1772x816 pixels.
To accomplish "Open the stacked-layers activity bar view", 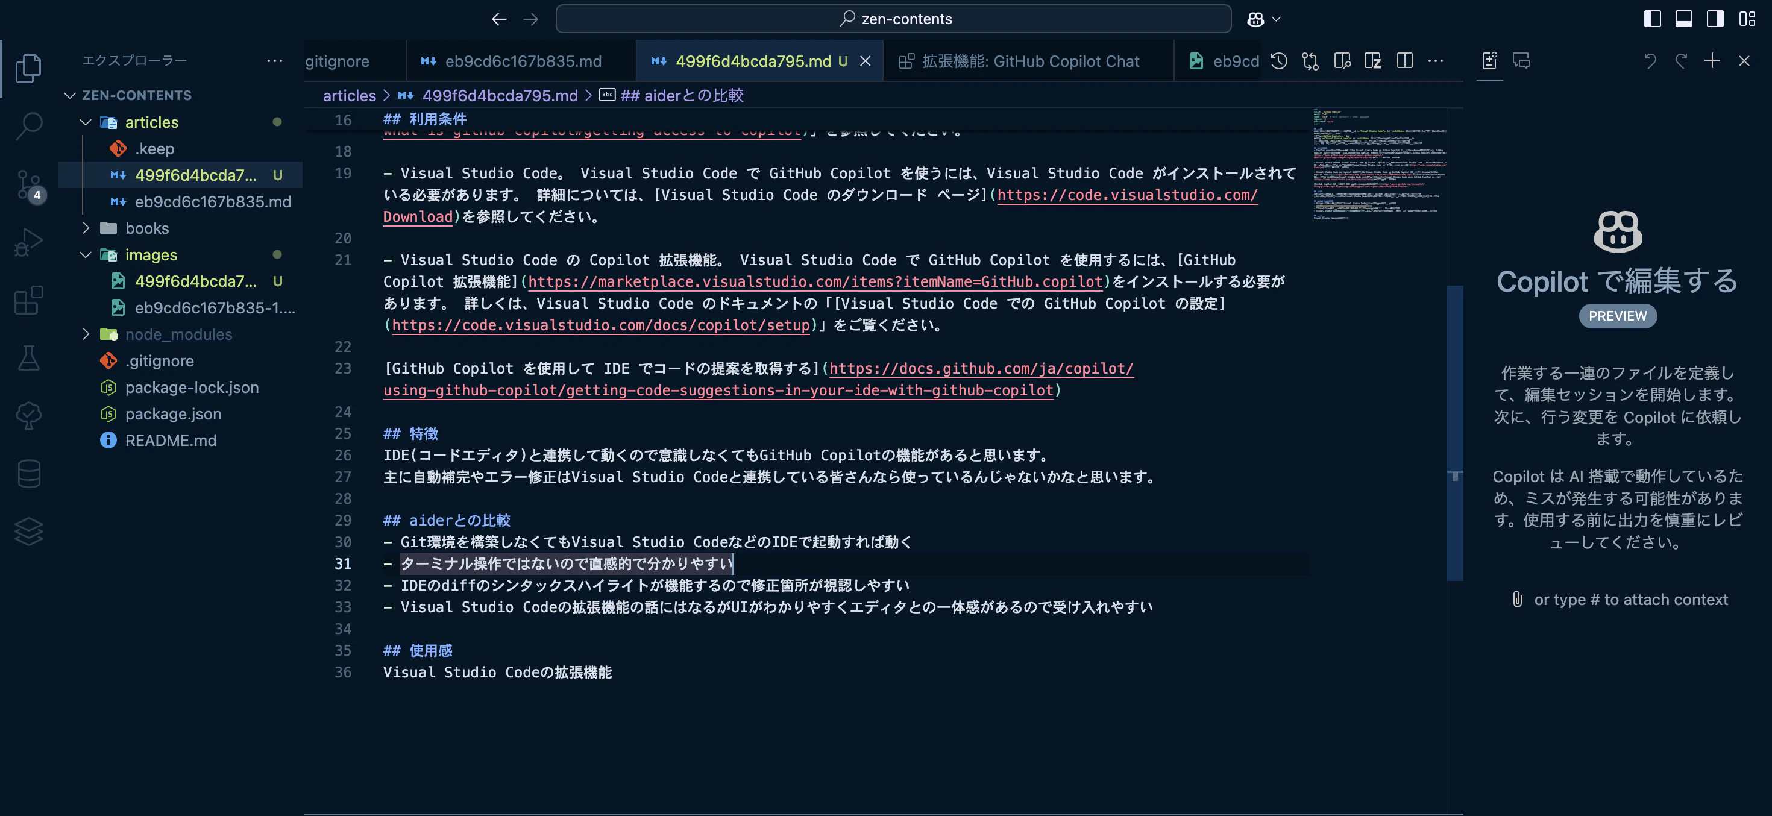I will pyautogui.click(x=28, y=531).
